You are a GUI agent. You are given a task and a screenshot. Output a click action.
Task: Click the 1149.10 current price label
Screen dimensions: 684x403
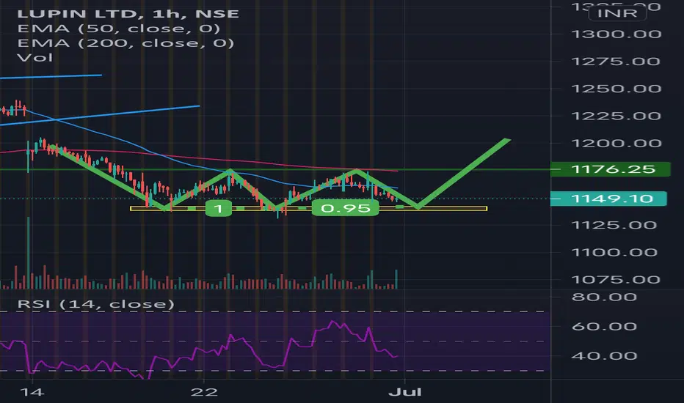pyautogui.click(x=608, y=199)
